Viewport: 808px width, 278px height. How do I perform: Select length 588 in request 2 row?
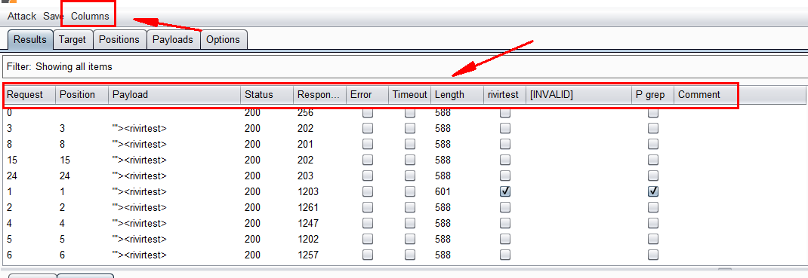(x=443, y=208)
